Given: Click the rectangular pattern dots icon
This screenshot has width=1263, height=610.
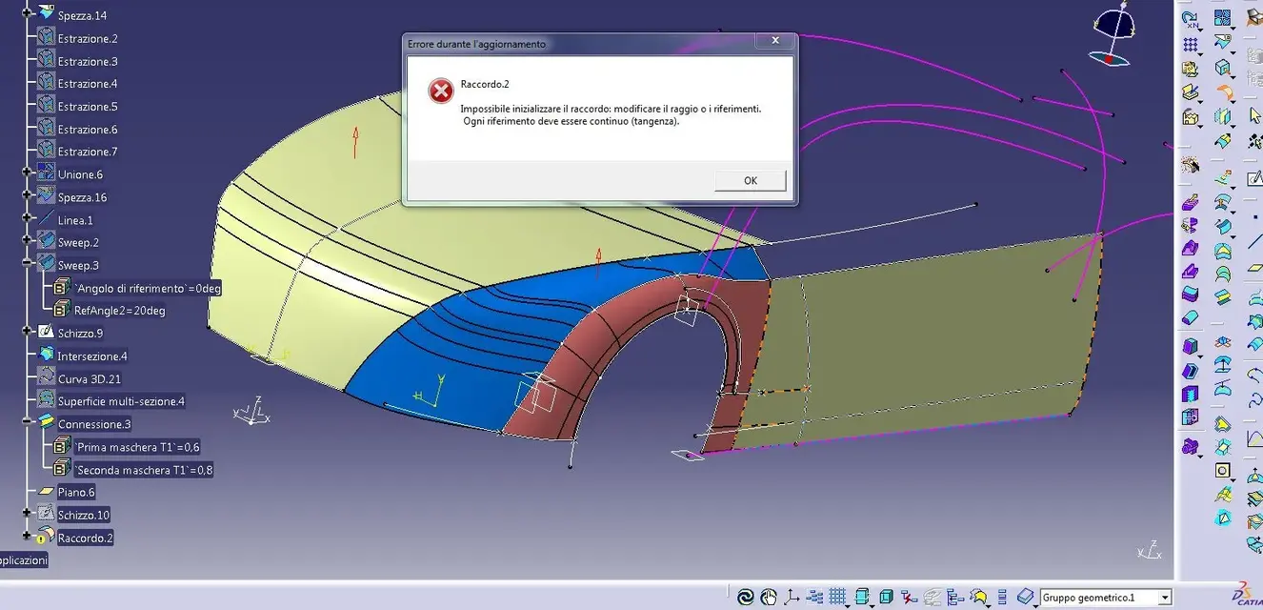Looking at the screenshot, I should [1191, 45].
